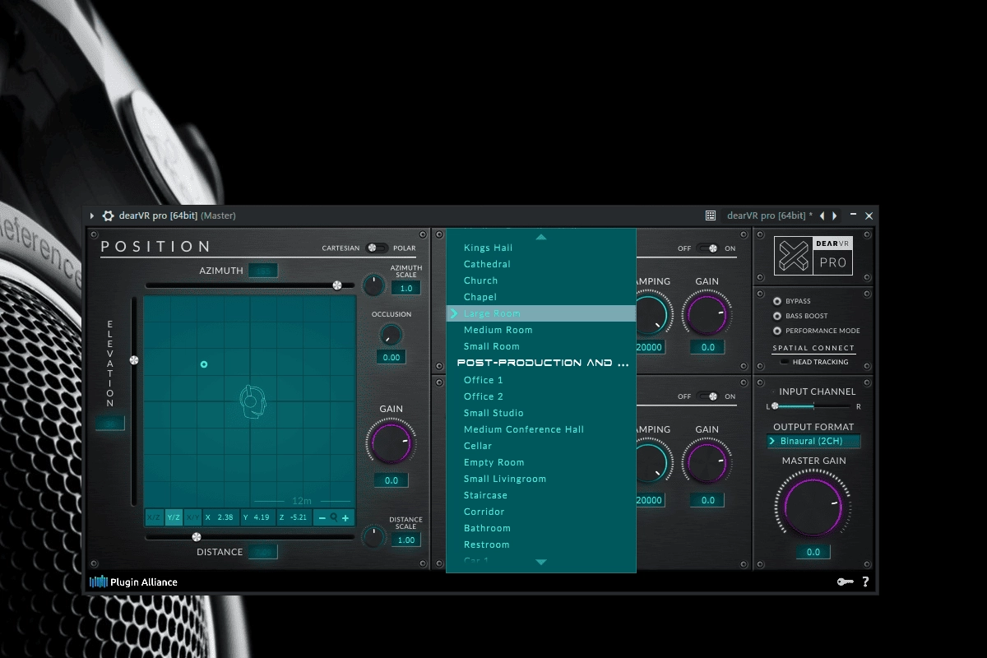Screen dimensions: 987x658
Task: Open the plugin gear options icon
Action: pyautogui.click(x=108, y=215)
